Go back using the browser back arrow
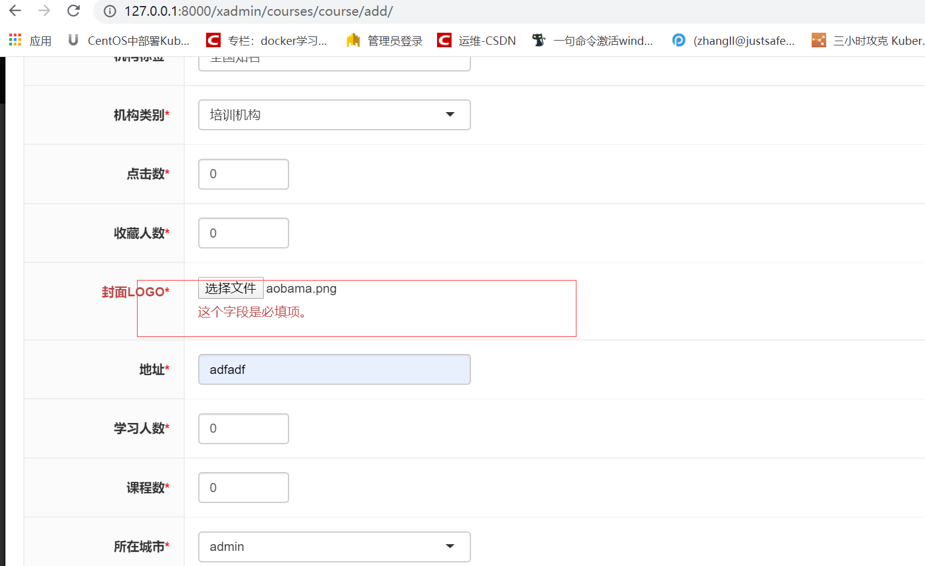Viewport: 925px width, 566px height. (15, 10)
